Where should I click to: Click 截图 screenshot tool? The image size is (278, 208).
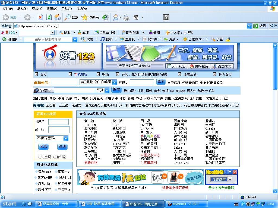(154, 32)
